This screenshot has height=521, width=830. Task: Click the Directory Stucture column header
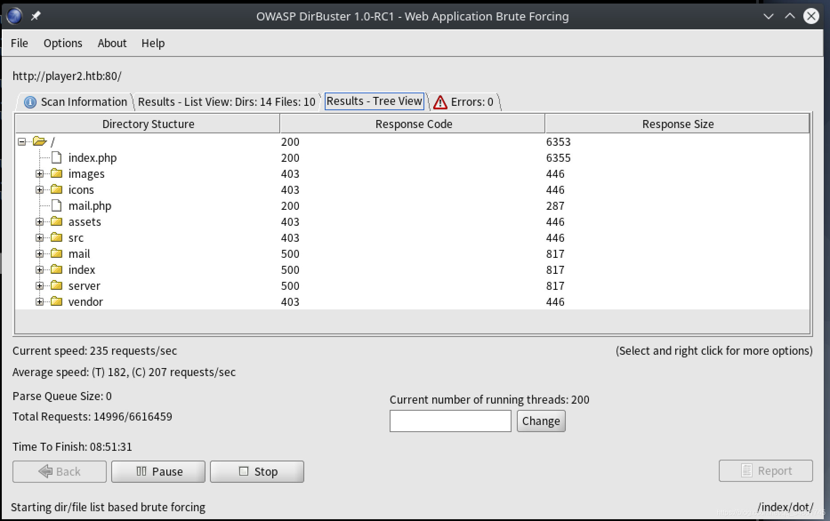pyautogui.click(x=148, y=124)
